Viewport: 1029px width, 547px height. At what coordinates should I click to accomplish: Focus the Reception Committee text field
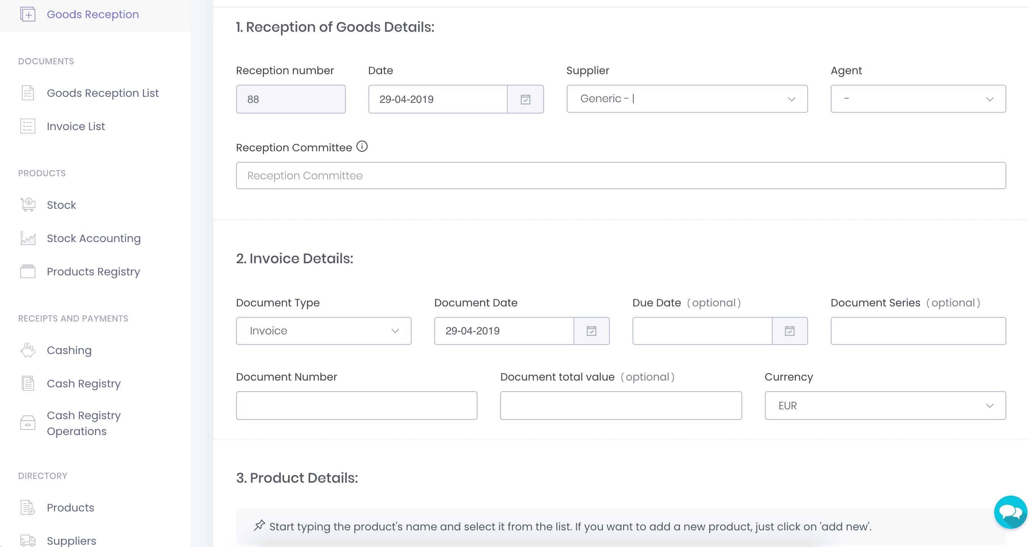tap(620, 176)
